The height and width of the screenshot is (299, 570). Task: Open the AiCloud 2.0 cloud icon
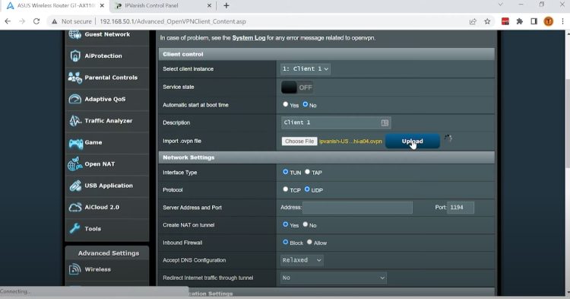(75, 208)
